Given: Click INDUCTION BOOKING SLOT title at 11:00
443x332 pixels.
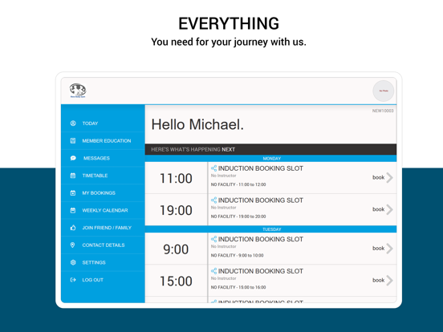Looking at the screenshot, I should [261, 168].
